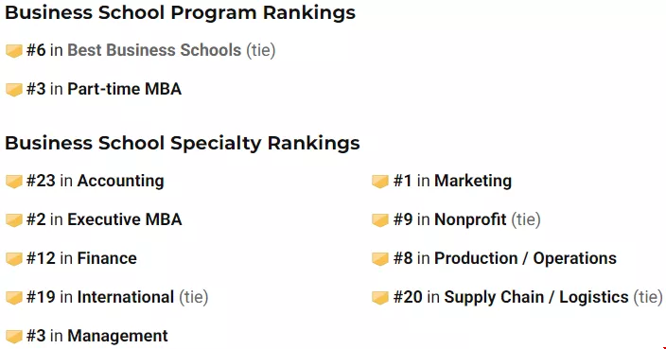
Task: Click the badge icon beside #3 in Management
Action: coord(13,337)
